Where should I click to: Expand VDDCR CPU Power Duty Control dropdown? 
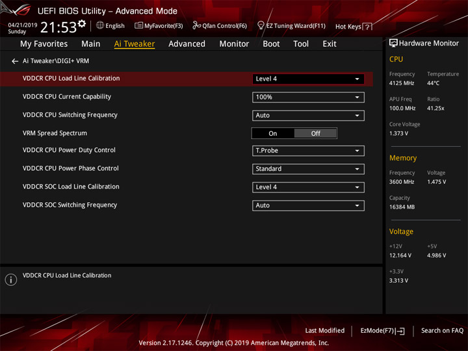(x=308, y=151)
